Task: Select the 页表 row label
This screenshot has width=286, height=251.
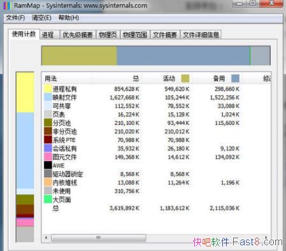Action: [x=59, y=115]
